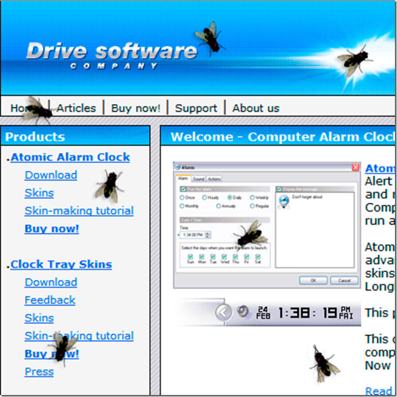Toggle the Wed day checkbox
Viewport: 397px width, 397px height.
[x=224, y=257]
